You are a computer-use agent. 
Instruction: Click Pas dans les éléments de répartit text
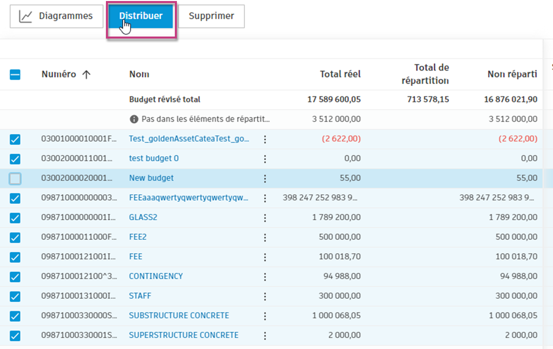click(206, 119)
